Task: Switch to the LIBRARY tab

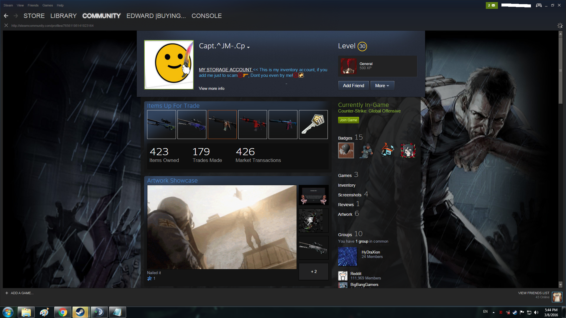Action: pyautogui.click(x=63, y=16)
